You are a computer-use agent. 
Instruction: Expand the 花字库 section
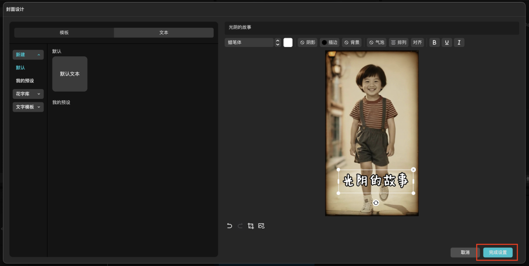[x=28, y=94]
